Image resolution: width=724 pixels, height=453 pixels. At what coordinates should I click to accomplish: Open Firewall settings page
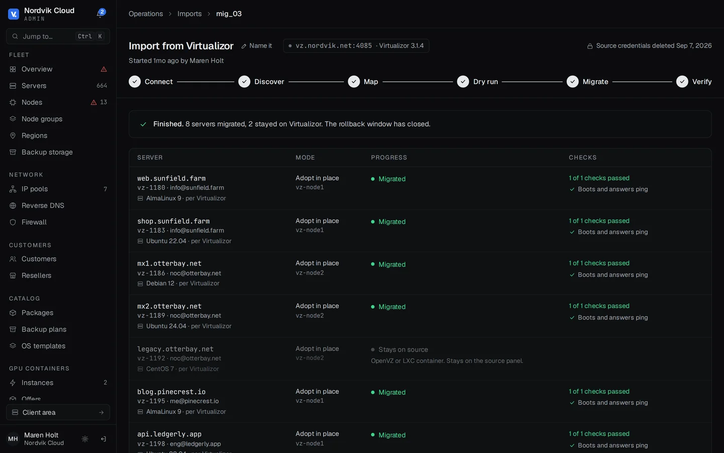[x=58, y=222]
